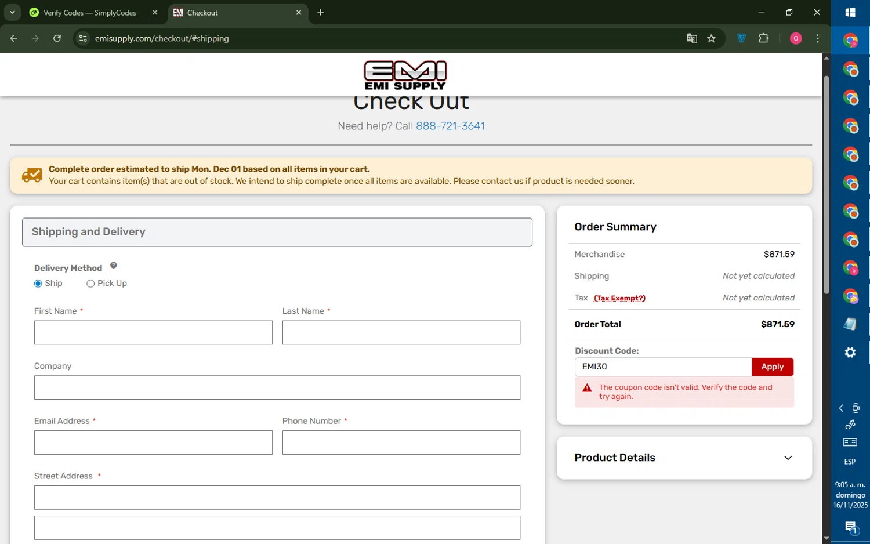This screenshot has height=544, width=870.
Task: Click the first Street Address field
Action: (277, 498)
